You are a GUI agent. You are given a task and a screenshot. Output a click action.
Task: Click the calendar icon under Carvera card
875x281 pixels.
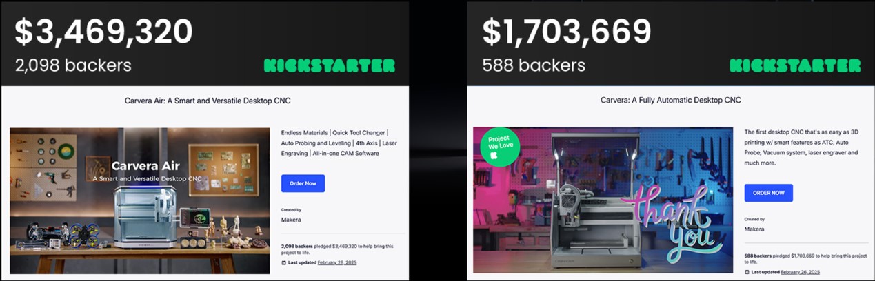point(747,272)
